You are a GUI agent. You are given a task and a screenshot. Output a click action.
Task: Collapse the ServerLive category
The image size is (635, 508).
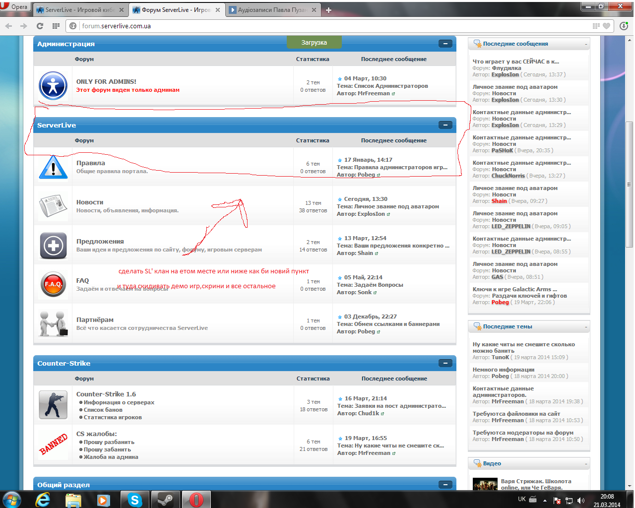[x=445, y=125]
